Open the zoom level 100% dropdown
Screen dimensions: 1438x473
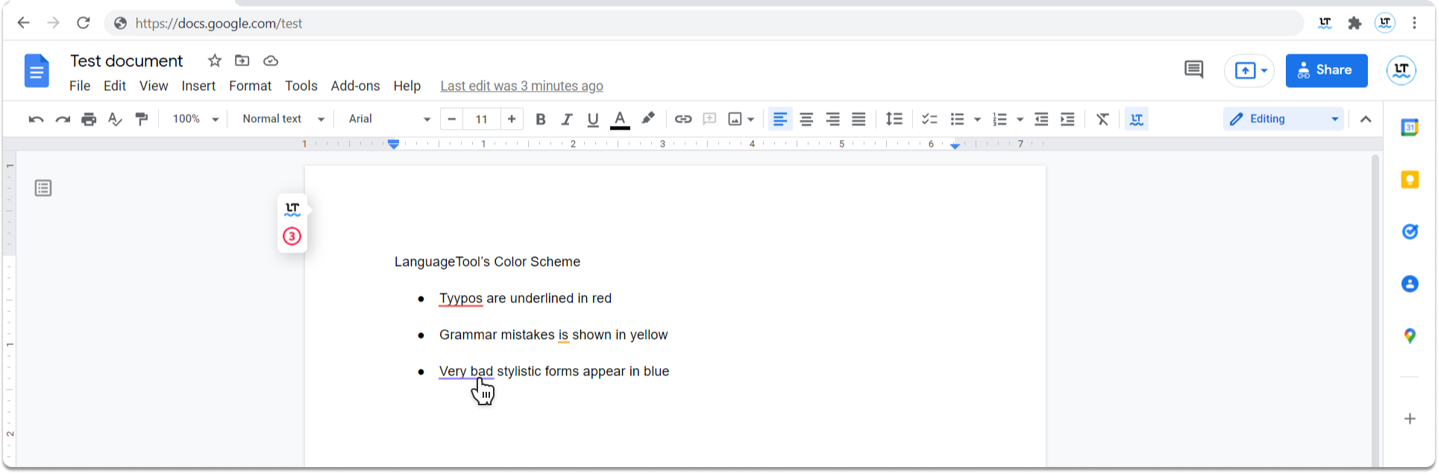click(x=195, y=119)
